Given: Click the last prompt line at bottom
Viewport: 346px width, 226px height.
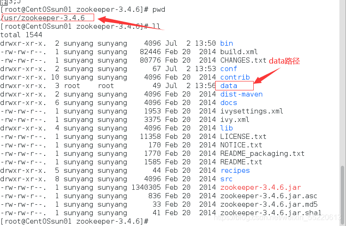Looking at the screenshot, I should coord(74,221).
